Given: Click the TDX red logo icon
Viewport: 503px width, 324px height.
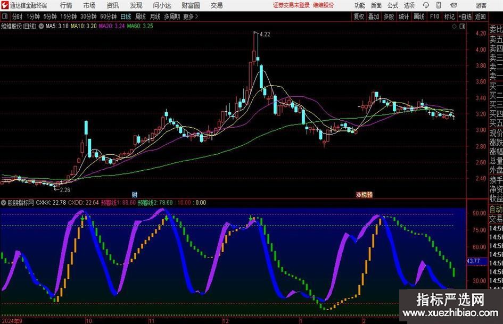Looking at the screenshot, I should pyautogui.click(x=5, y=5).
